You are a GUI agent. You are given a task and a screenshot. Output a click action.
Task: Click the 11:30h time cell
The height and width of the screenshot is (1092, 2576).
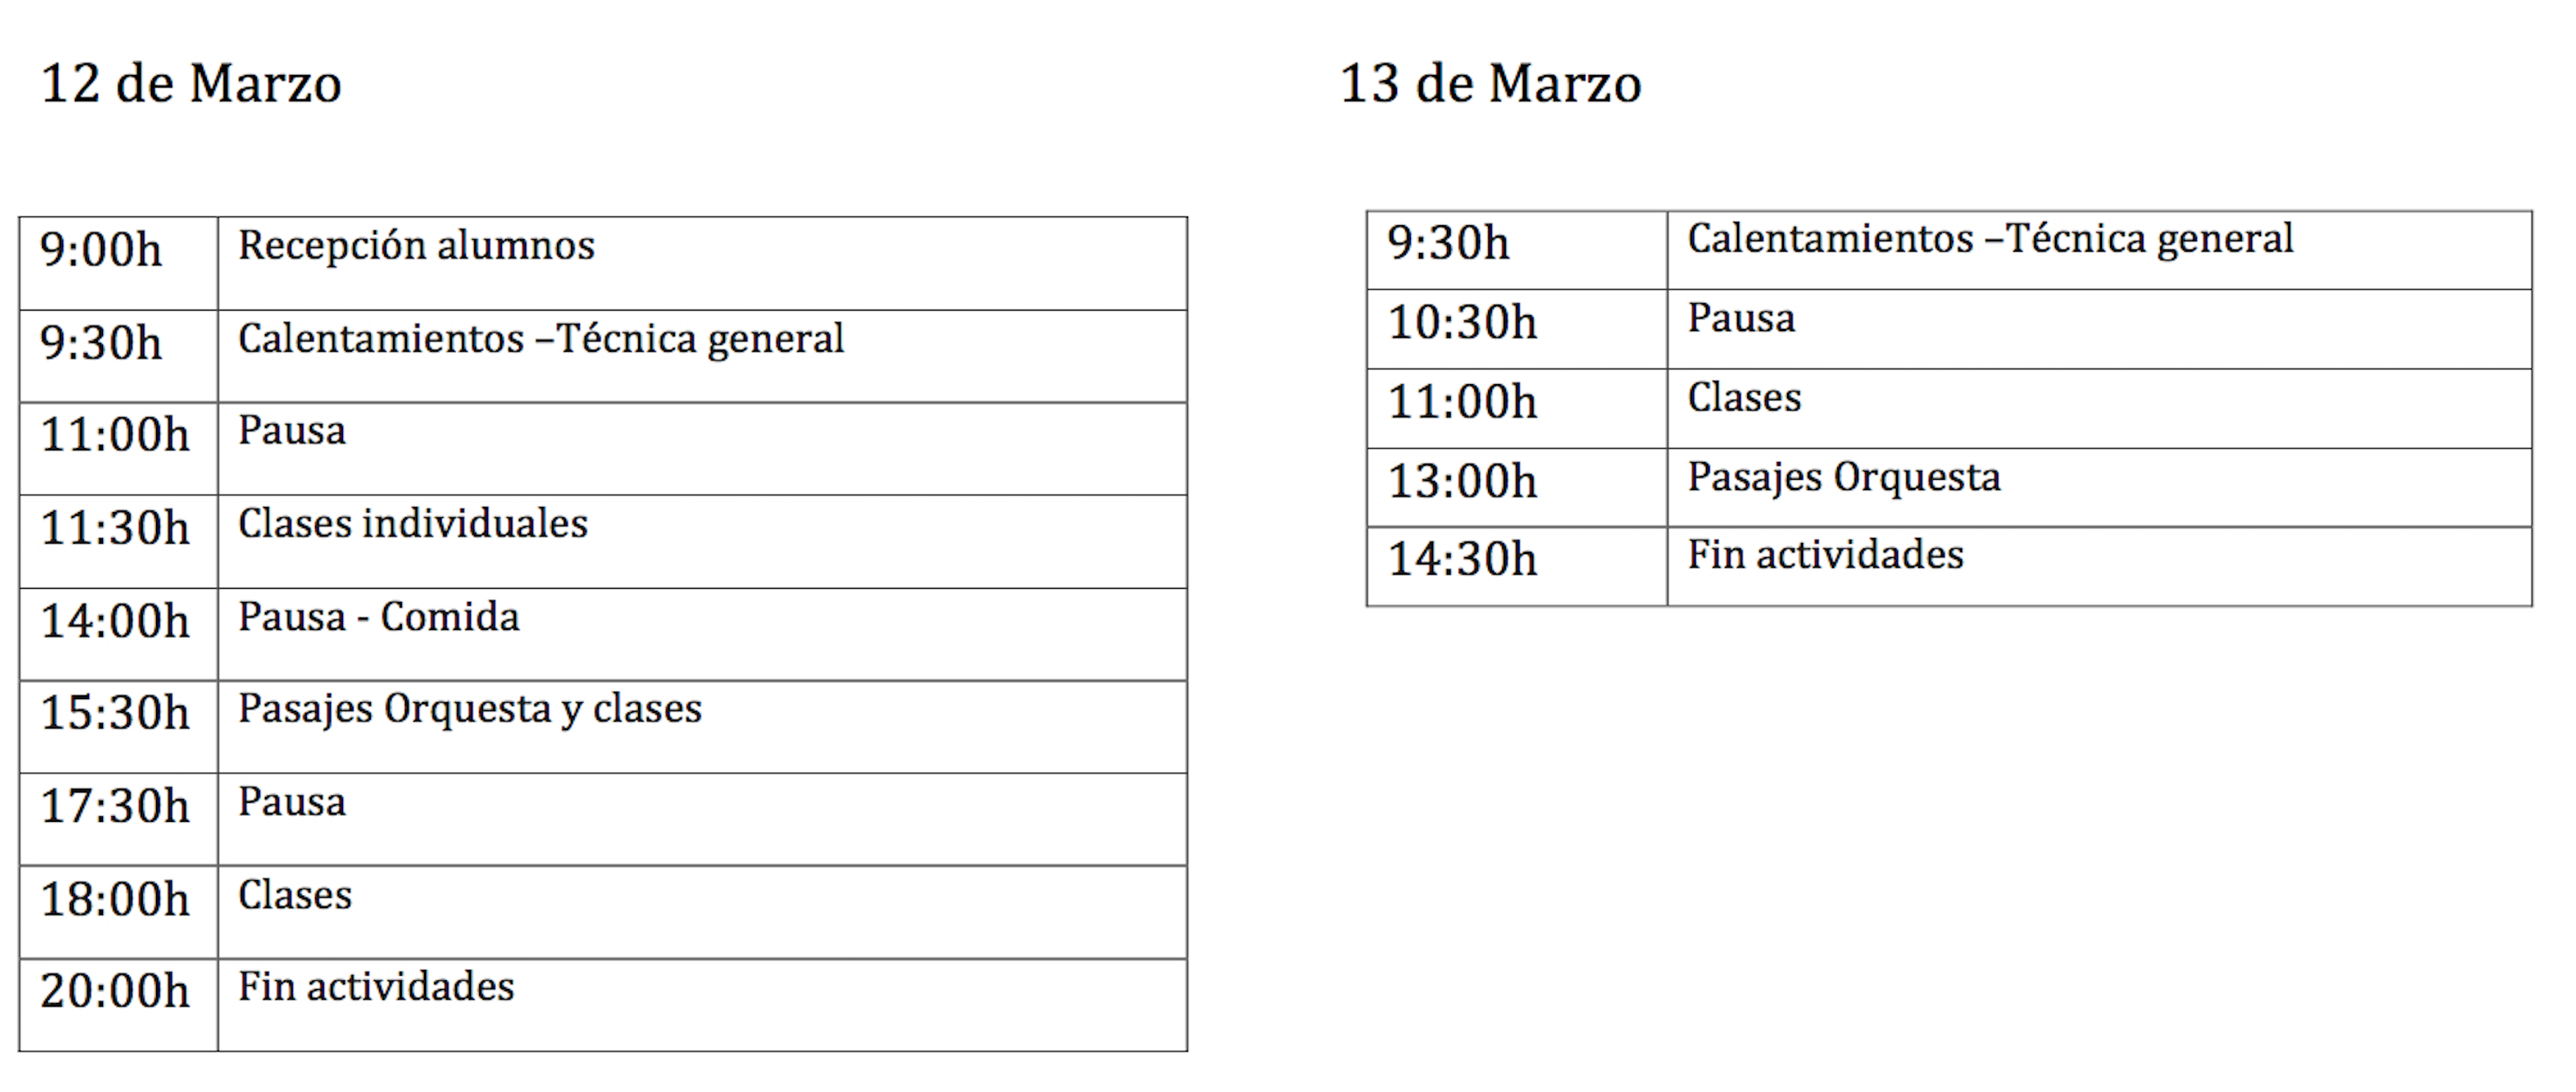coord(115,529)
